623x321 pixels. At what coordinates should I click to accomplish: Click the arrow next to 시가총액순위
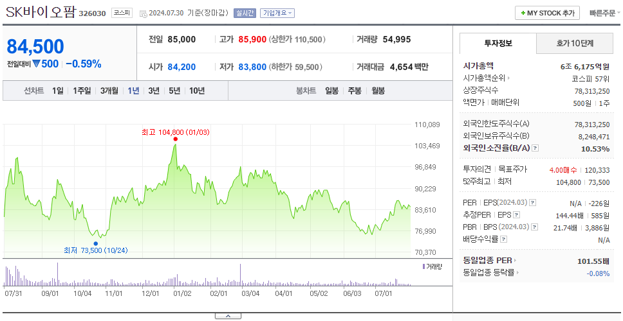(x=508, y=78)
